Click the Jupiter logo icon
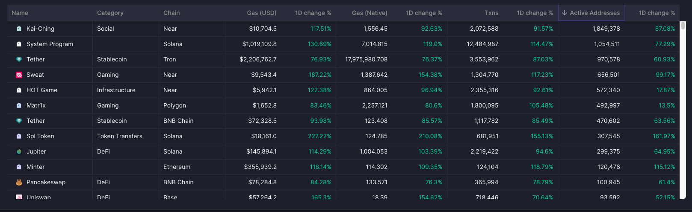This screenshot has height=212, width=692. point(19,151)
